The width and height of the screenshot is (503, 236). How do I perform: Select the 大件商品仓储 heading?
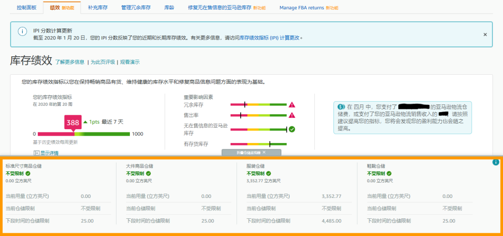tap(140, 166)
